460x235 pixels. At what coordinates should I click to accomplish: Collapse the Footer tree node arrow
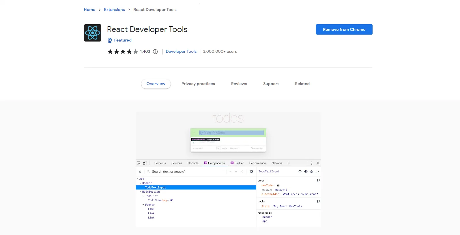click(143, 205)
